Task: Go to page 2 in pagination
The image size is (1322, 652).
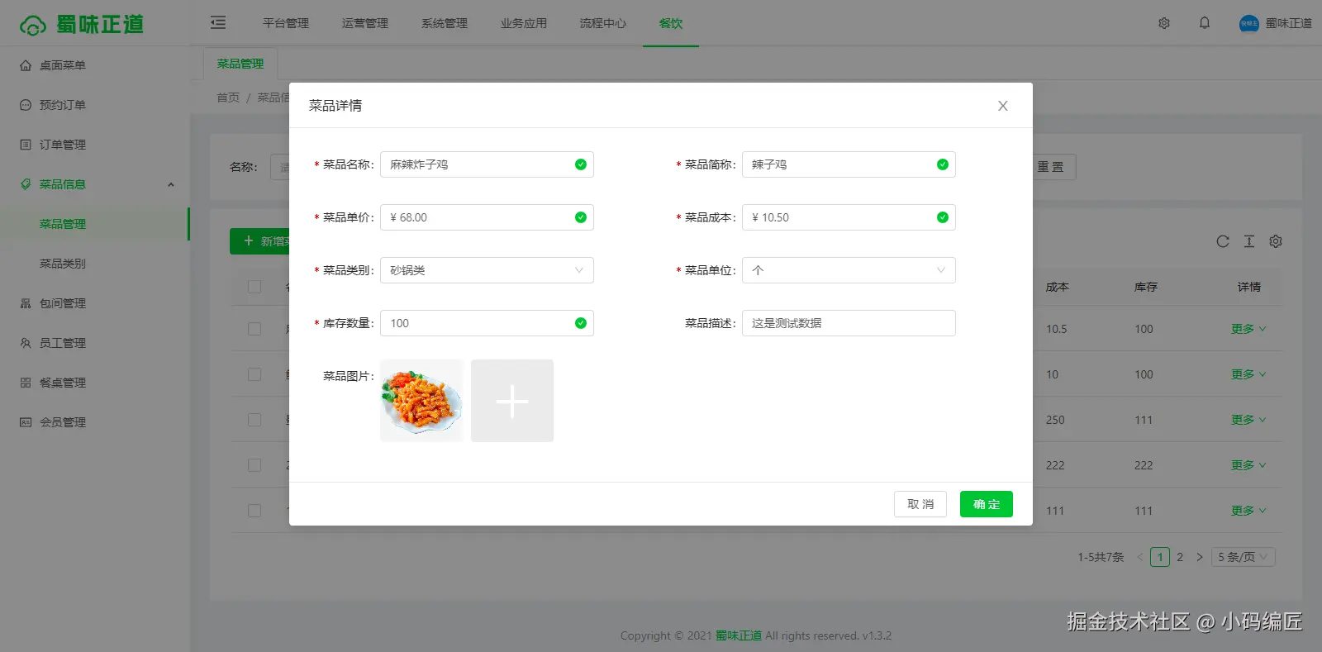Action: pos(1180,557)
